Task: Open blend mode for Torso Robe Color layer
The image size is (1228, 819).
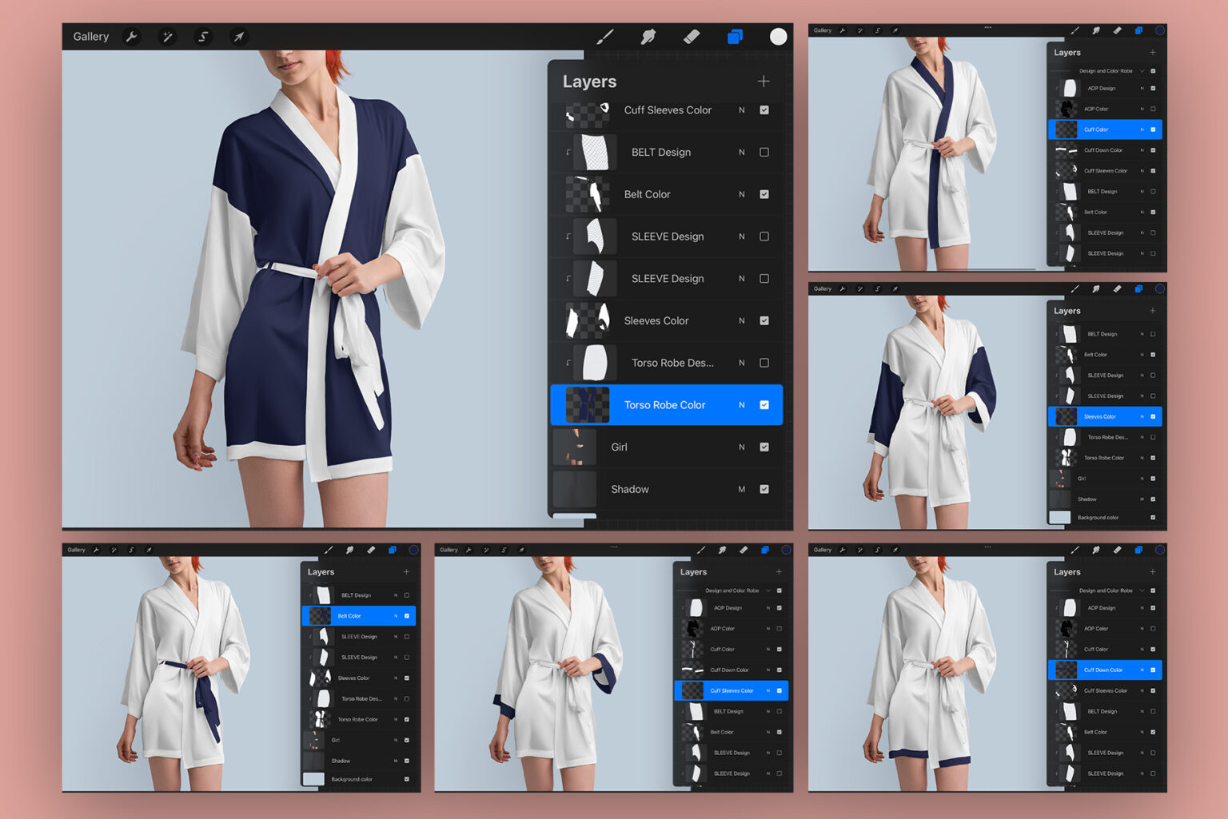Action: pos(741,404)
